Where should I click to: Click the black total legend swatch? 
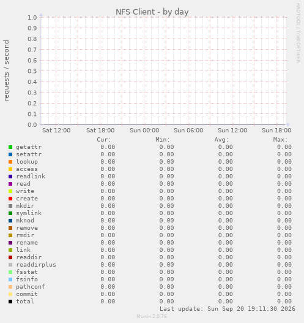tap(10, 302)
